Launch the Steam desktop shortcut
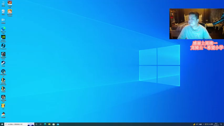This screenshot has width=224, height=126. point(3,64)
